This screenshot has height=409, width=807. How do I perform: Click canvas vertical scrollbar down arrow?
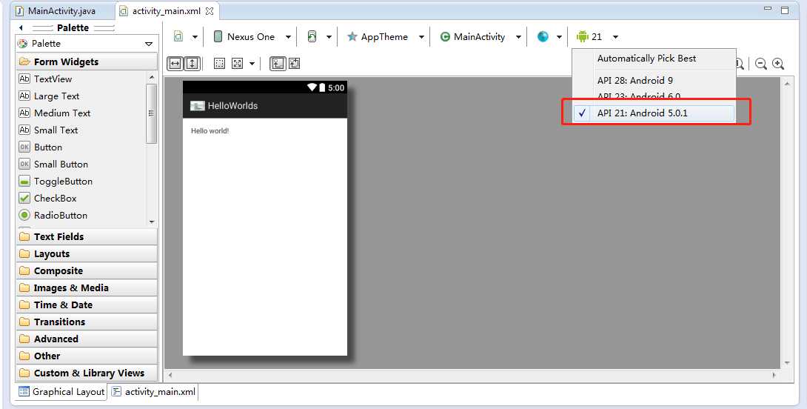[x=787, y=363]
